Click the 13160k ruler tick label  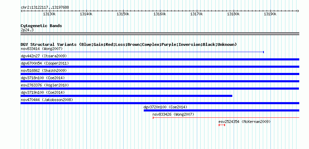pos(160,14)
